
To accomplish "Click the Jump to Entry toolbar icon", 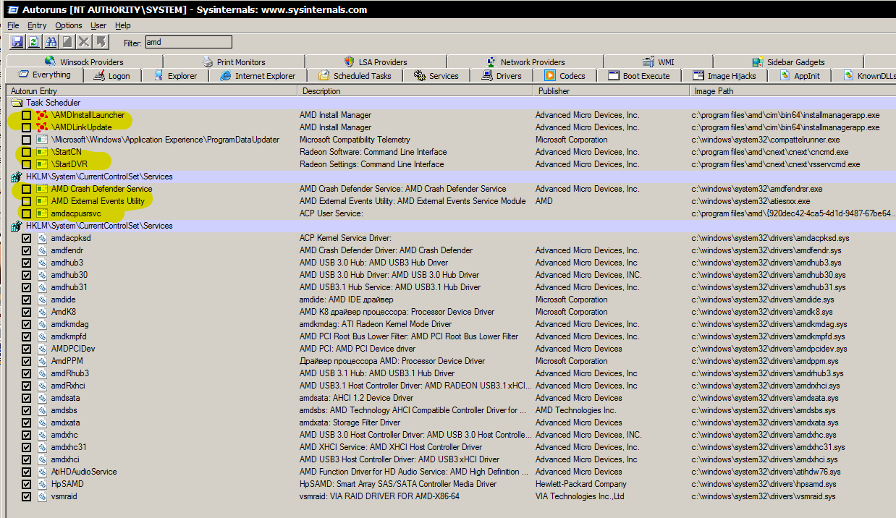I will coord(101,42).
